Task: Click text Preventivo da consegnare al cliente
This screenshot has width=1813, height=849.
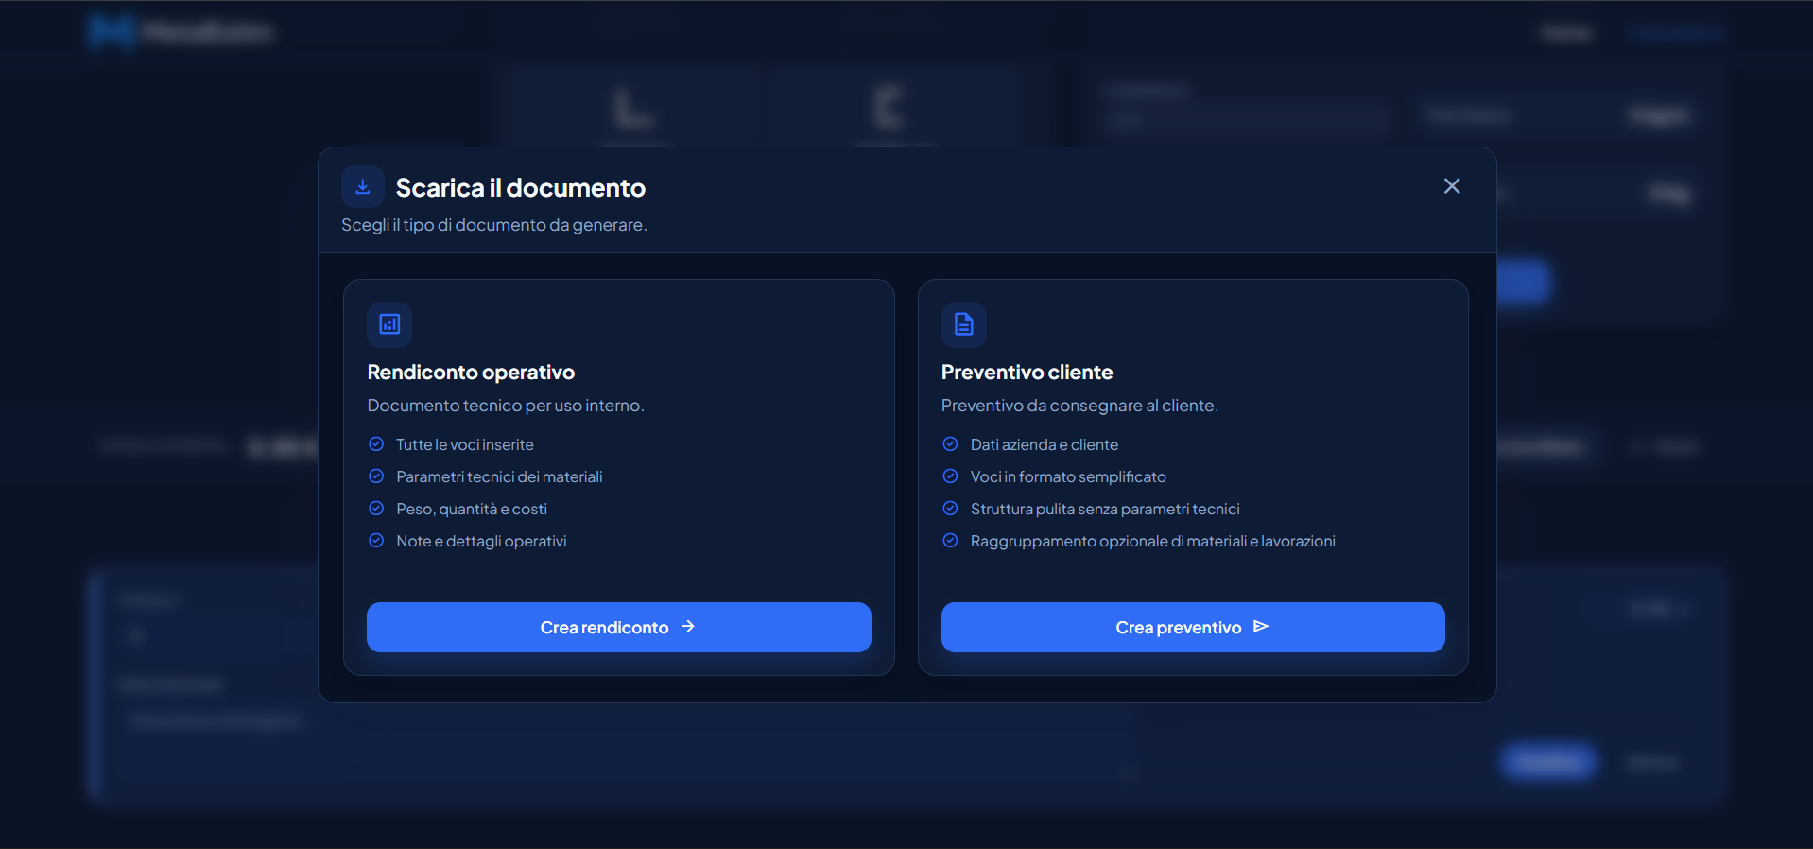Action: pos(1079,406)
